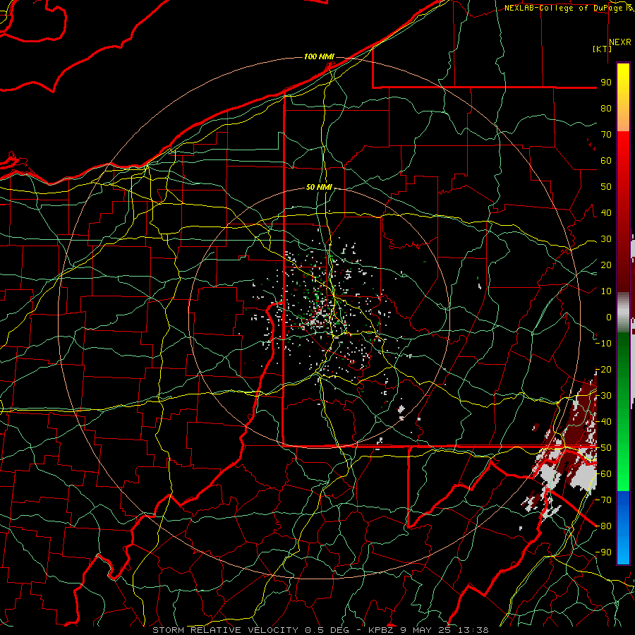Click the 10 value on the velocity scale
The image size is (635, 635).
tap(606, 291)
